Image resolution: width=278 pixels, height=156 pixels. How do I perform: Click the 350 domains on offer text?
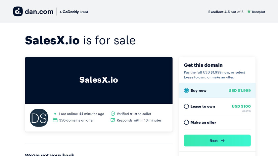[76, 120]
